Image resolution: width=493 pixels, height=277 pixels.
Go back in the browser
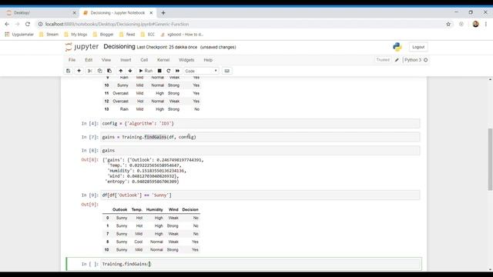(7, 24)
